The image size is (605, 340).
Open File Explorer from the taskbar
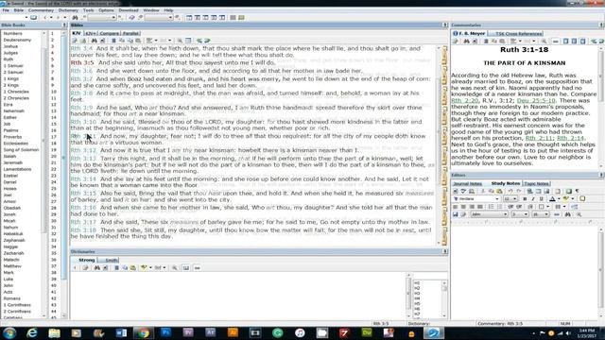[54, 333]
